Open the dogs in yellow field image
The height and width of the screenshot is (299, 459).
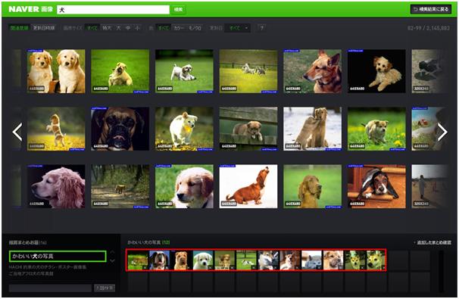click(248, 71)
